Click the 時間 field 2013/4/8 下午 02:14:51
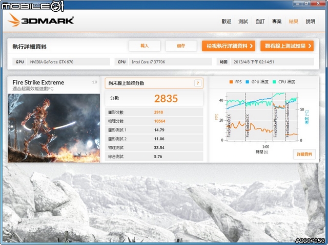This screenshot has width=328, height=245. pyautogui.click(x=272, y=62)
